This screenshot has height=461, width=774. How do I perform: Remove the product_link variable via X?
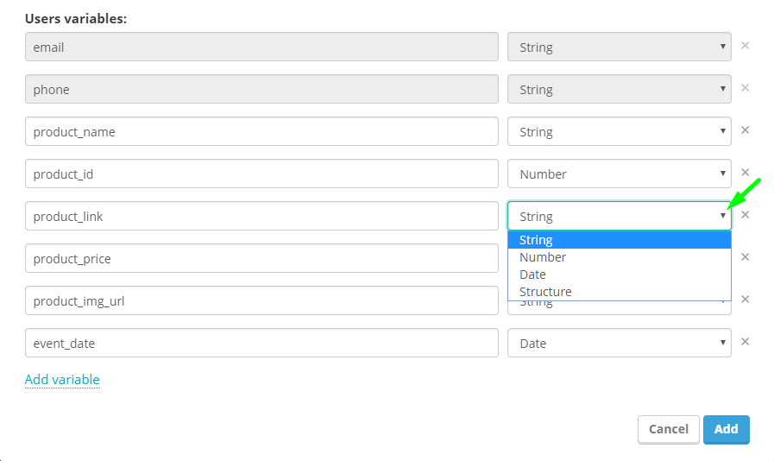coord(746,215)
